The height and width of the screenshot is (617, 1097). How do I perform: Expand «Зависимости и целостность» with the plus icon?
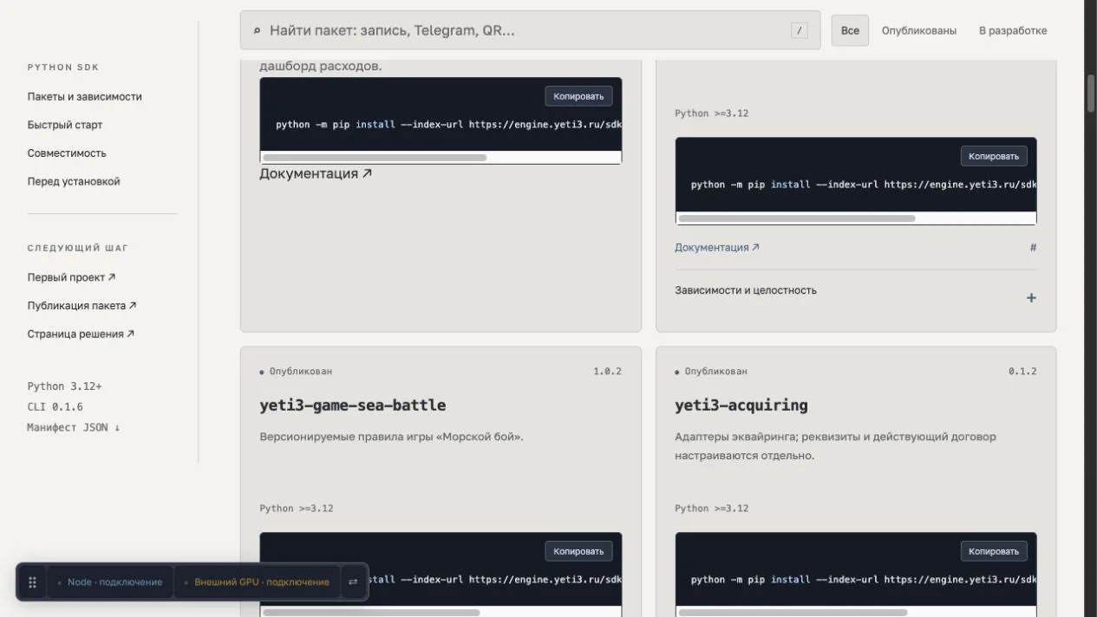(1031, 298)
